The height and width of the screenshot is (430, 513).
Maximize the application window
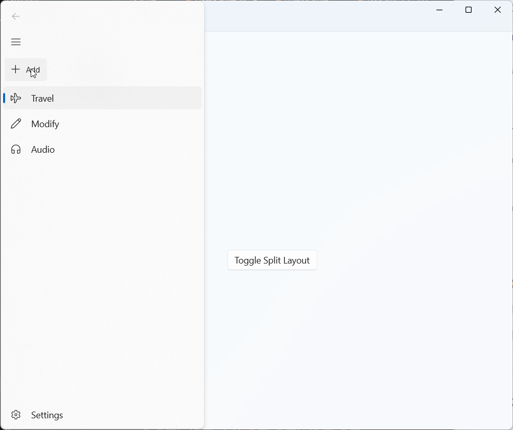click(x=469, y=10)
